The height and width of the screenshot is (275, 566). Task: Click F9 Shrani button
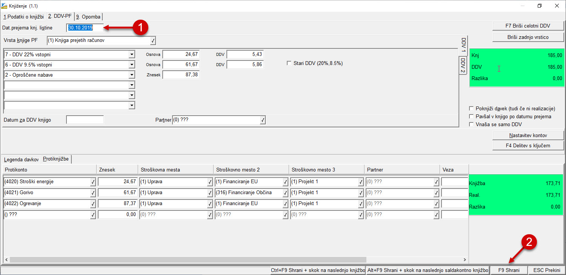pos(509,270)
